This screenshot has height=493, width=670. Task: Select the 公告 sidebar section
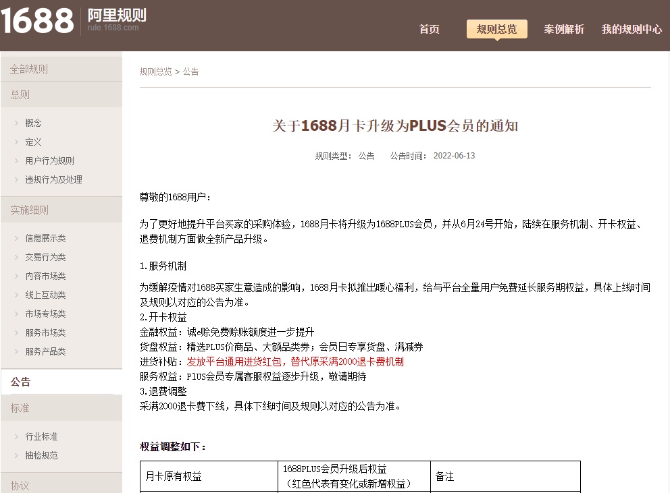click(x=61, y=382)
